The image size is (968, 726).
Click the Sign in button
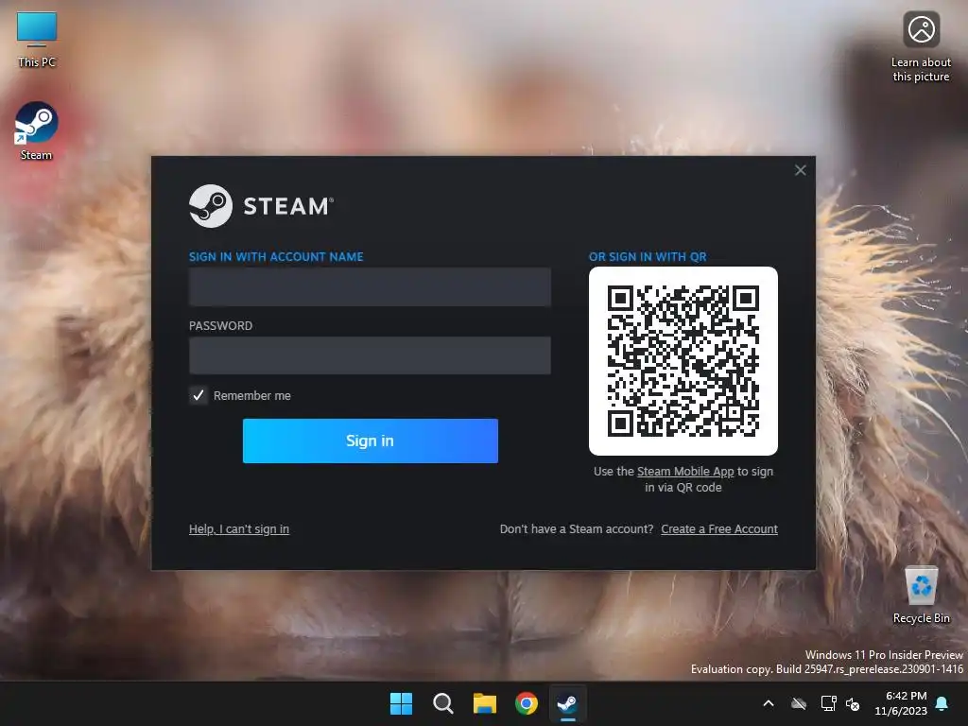pyautogui.click(x=370, y=441)
